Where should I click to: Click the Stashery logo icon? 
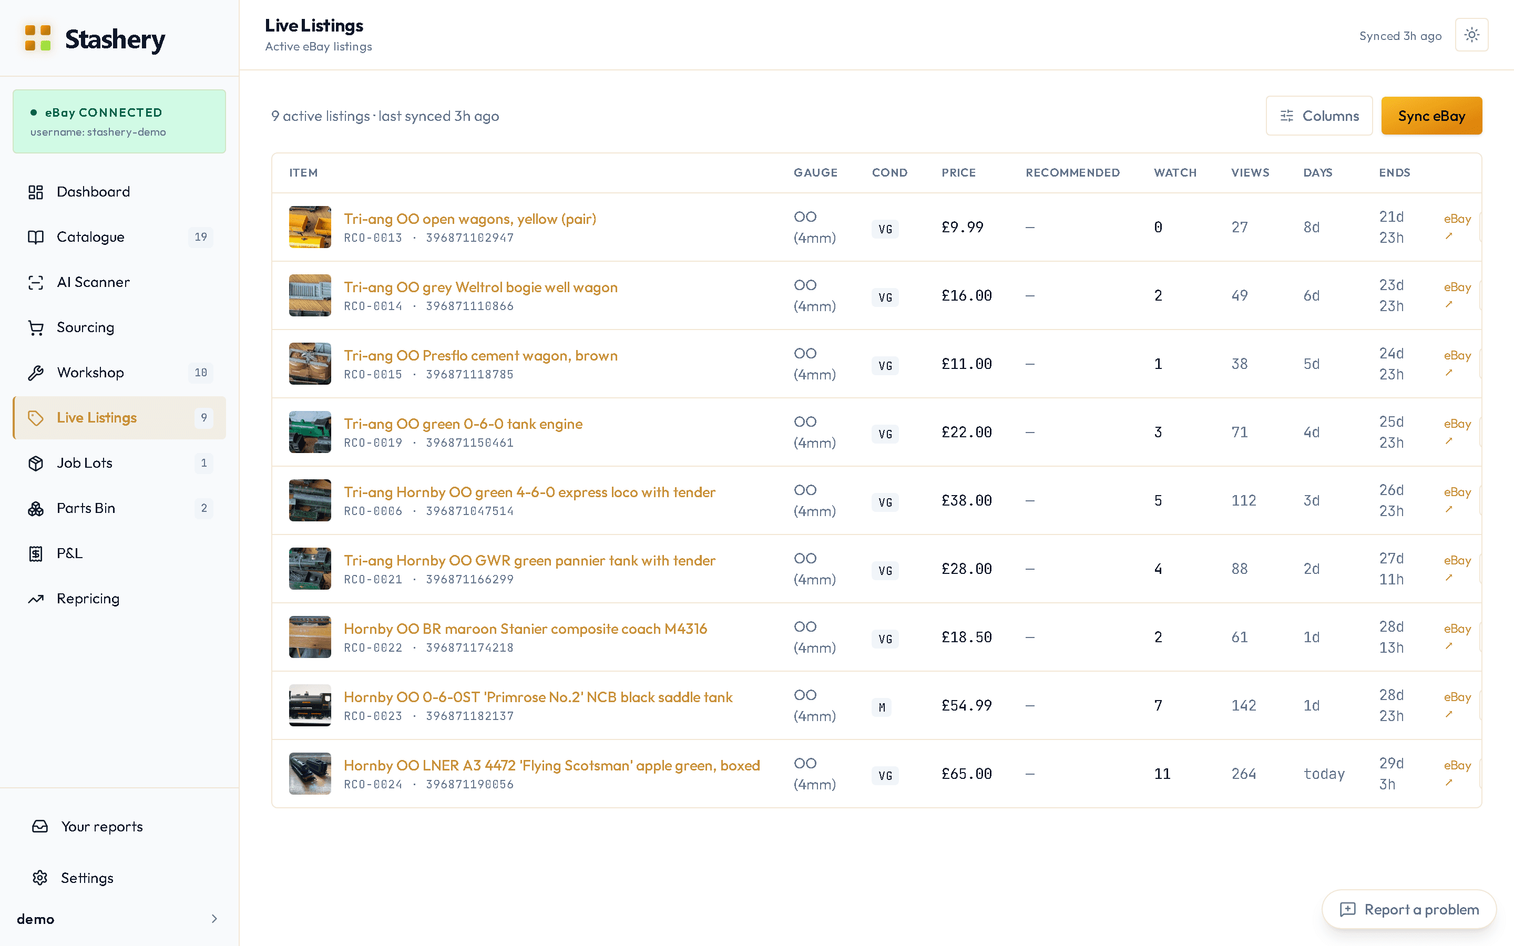click(37, 38)
